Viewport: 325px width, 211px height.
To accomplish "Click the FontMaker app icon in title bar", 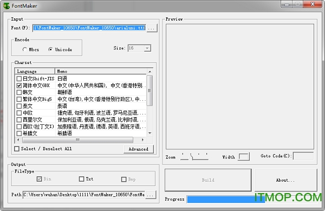I will [x=6, y=5].
